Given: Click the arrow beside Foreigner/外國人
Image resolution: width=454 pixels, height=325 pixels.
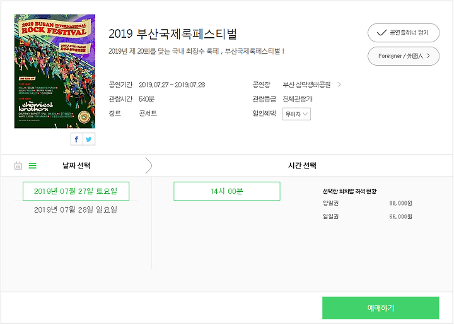Looking at the screenshot, I should (x=428, y=56).
